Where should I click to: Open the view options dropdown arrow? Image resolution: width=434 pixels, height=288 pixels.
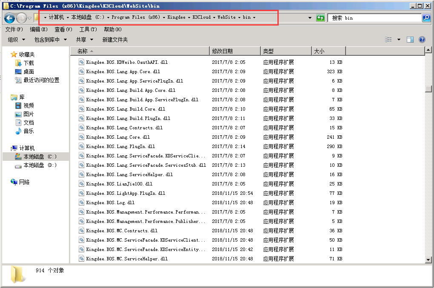click(399, 40)
